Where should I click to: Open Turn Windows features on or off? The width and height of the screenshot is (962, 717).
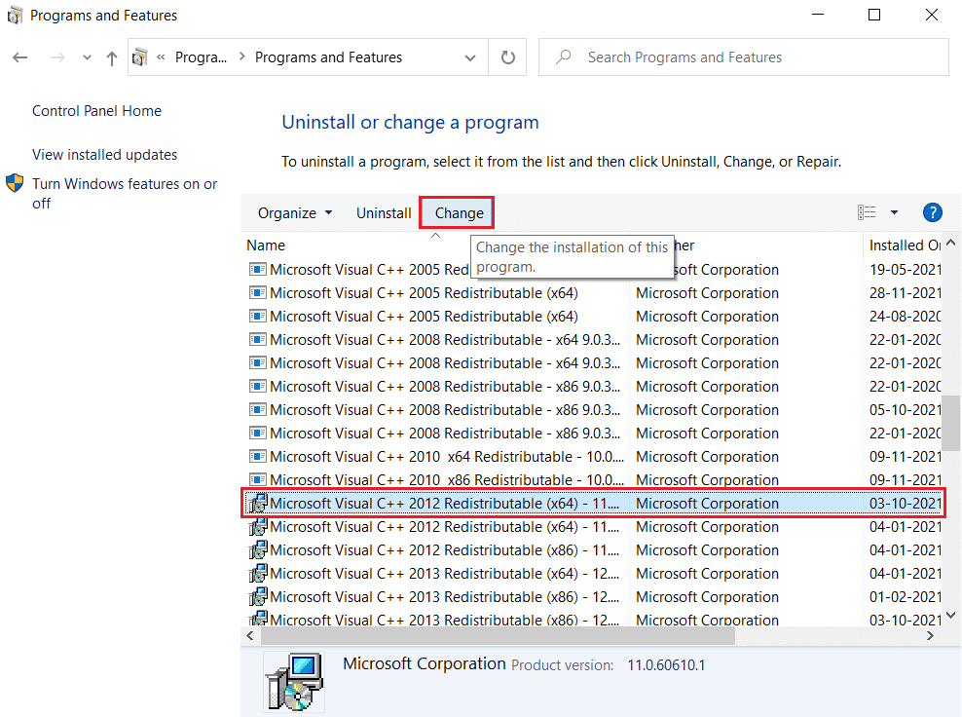(126, 193)
